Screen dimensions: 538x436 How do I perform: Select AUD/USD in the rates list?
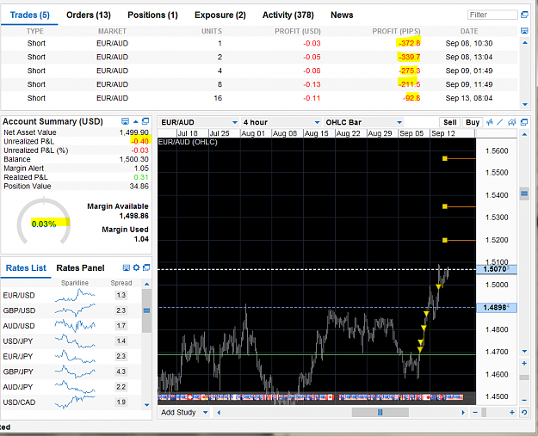tap(71, 326)
